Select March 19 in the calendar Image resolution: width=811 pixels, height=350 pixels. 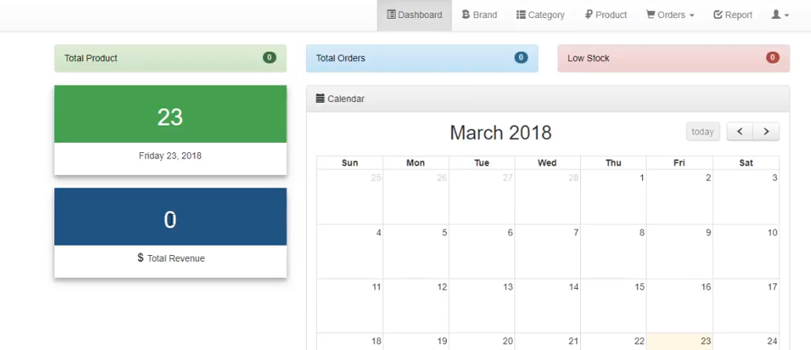tap(416, 341)
